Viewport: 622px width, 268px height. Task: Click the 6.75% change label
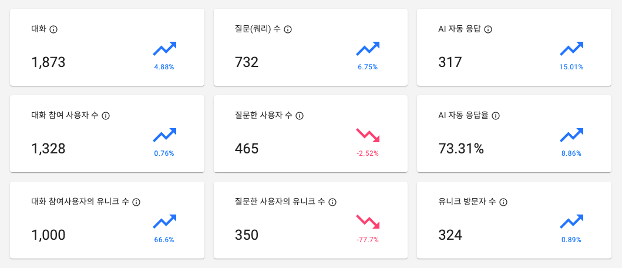tap(368, 67)
